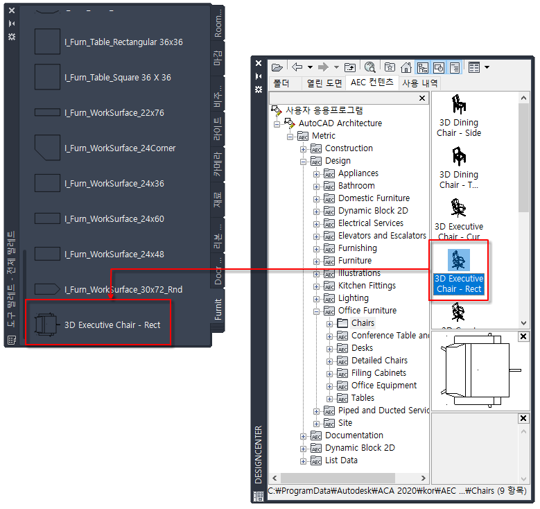Open Favorites folder icon in DesignCenter toolbar
This screenshot has width=540, height=509.
tap(390, 67)
